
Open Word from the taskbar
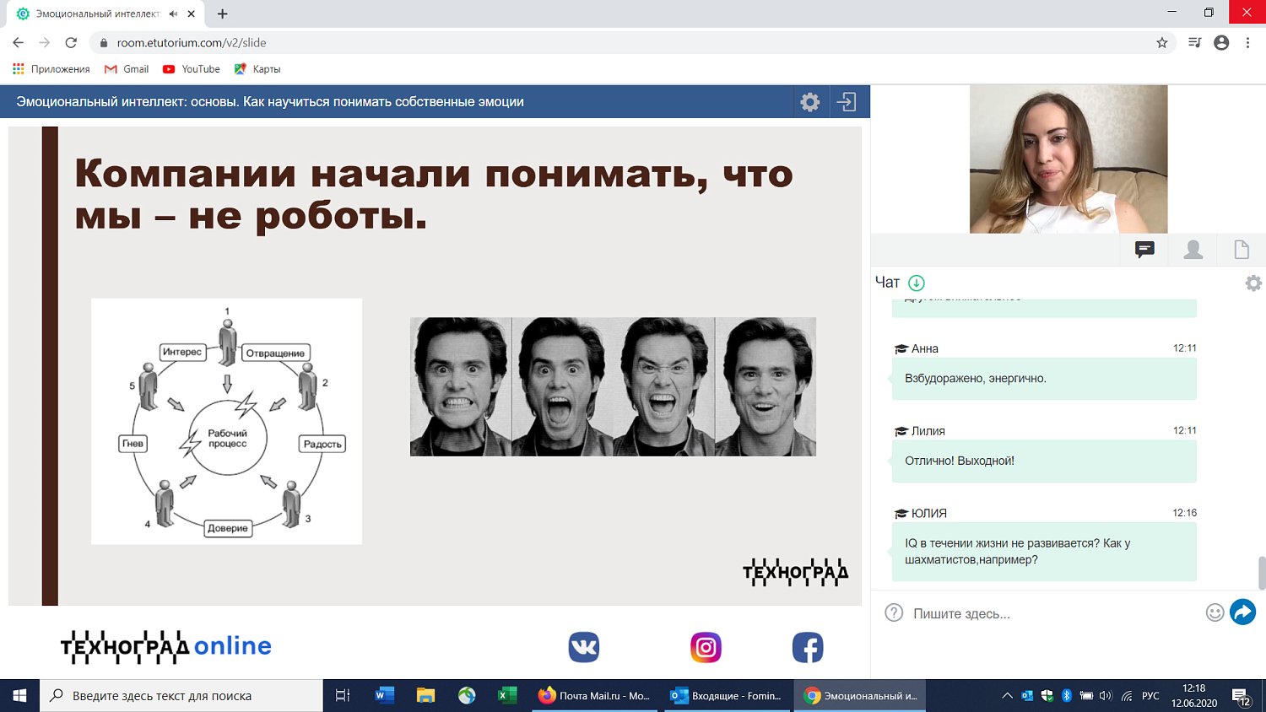[385, 695]
